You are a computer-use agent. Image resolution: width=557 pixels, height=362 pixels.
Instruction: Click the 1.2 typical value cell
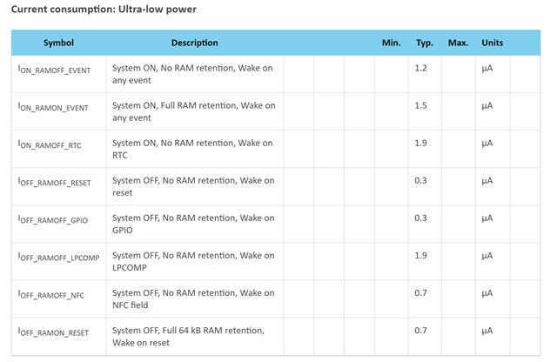pos(425,74)
